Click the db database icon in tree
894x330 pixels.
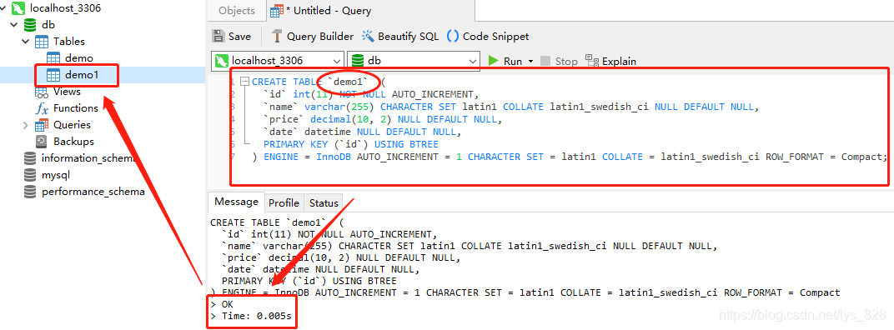click(x=30, y=25)
